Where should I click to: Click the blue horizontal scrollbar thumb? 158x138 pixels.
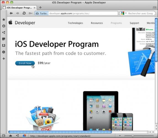point(60,132)
